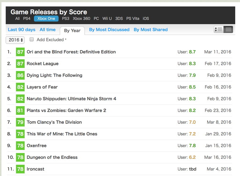Click the 82 metascore badge for Layers of Fear
Image resolution: width=240 pixels, height=176 pixels.
click(x=20, y=87)
